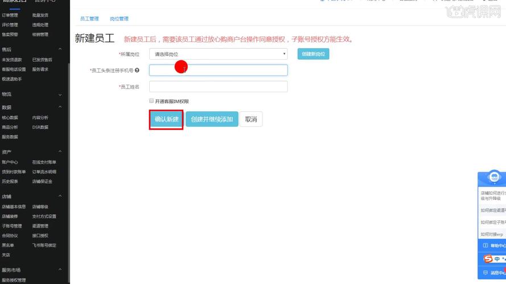506x284 pixels.
Task: Open 服务授权管理 in the sidebar
Action: [14, 281]
